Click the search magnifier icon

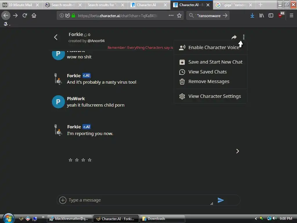(191, 15)
